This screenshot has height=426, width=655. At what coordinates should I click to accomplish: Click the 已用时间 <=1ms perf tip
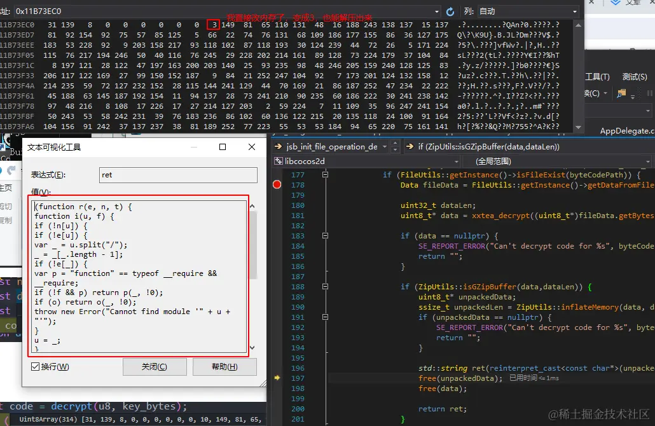pyautogui.click(x=534, y=378)
